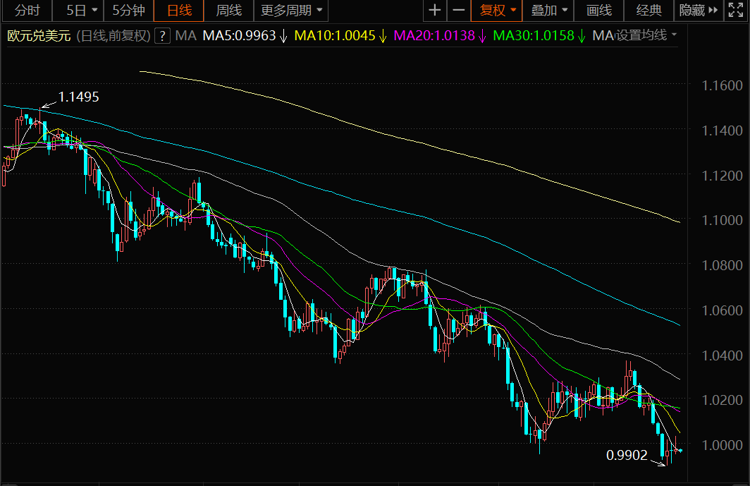Switch to 经典 classic layout

tap(649, 10)
